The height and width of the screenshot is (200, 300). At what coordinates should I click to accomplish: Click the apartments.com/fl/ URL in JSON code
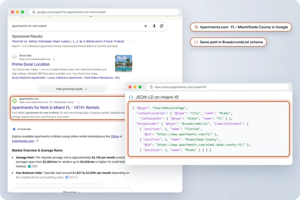click(x=184, y=134)
